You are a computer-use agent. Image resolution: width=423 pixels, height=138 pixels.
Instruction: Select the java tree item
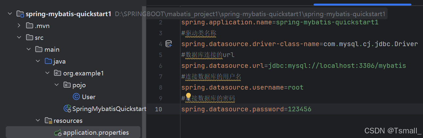pyautogui.click(x=60, y=61)
